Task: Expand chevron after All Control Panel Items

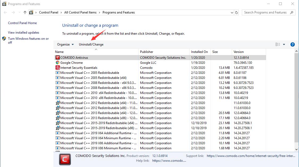Action: 100,12
